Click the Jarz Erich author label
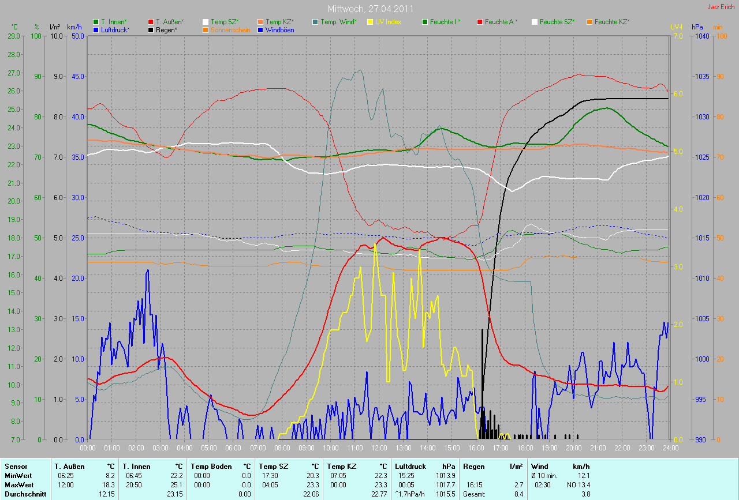739x500 pixels. pos(721,7)
